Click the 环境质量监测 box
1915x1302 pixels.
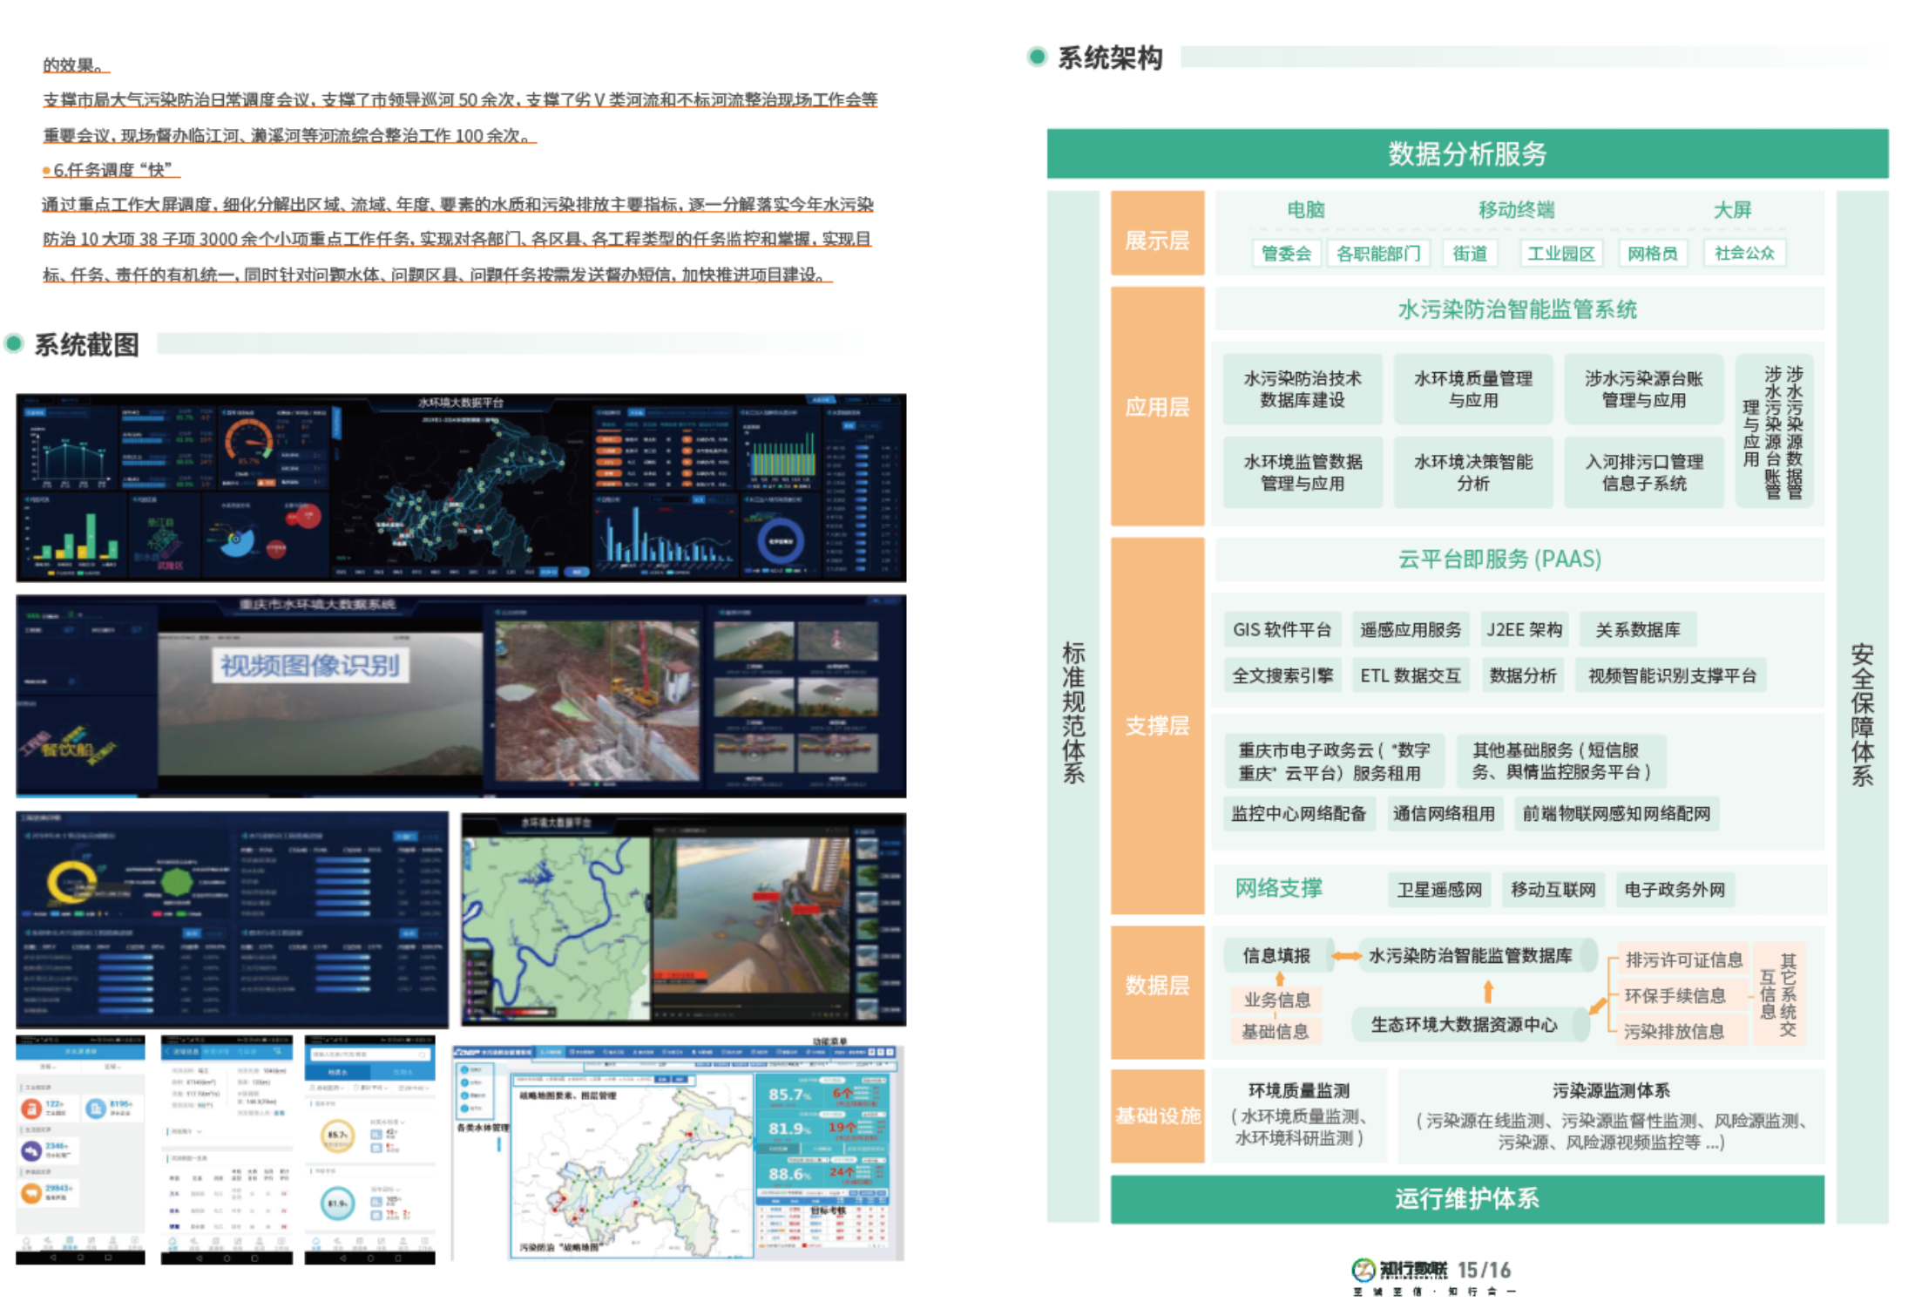click(x=1299, y=1115)
